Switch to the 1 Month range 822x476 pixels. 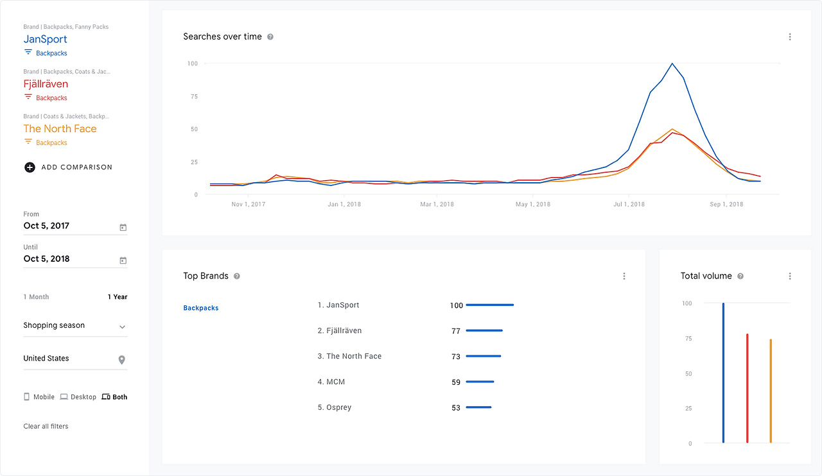(36, 297)
